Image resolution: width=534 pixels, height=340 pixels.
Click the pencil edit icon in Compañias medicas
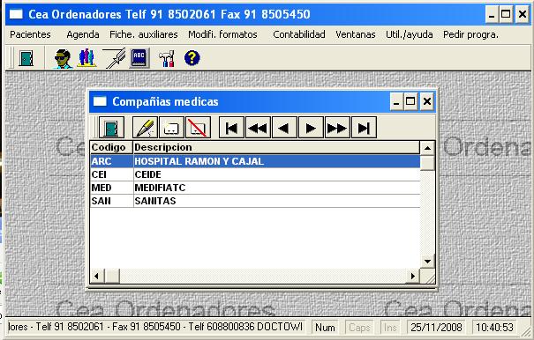[x=145, y=128]
